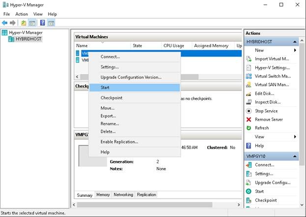Sort by the Assigned Memory column header
This screenshot has width=306, height=217.
tap(213, 46)
